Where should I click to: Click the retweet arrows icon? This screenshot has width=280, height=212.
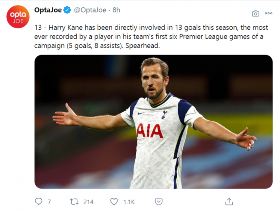pyautogui.click(x=75, y=202)
